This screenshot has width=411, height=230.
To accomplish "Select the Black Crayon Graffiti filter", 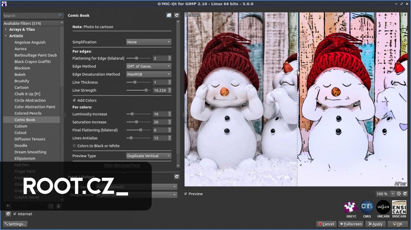I will point(33,62).
